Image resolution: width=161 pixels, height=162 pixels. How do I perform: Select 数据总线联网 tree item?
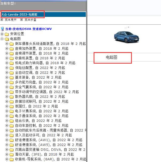pos(42,102)
